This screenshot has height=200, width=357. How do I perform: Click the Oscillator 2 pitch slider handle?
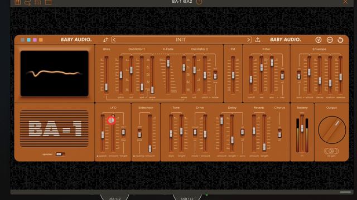click(x=205, y=75)
